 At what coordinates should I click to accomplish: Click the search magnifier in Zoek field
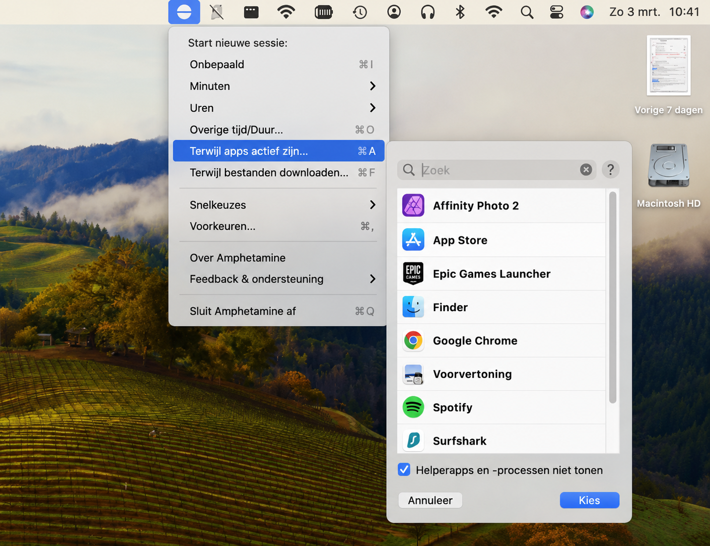point(409,170)
